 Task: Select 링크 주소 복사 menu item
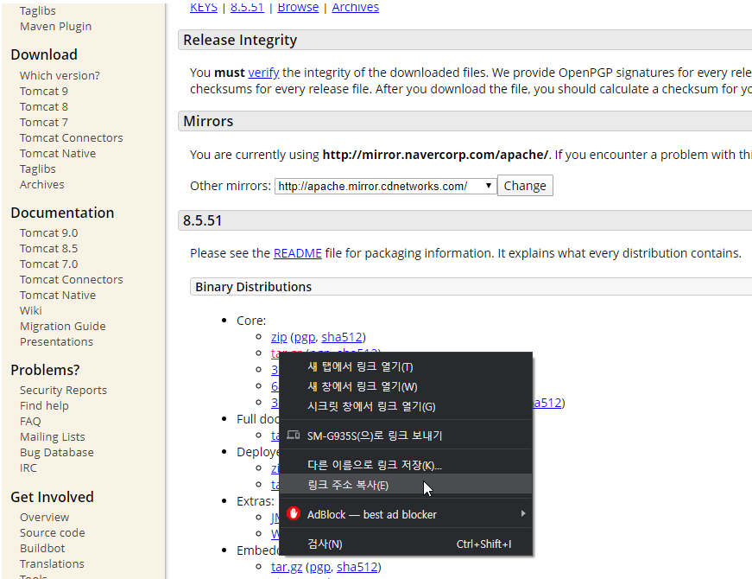coord(406,485)
